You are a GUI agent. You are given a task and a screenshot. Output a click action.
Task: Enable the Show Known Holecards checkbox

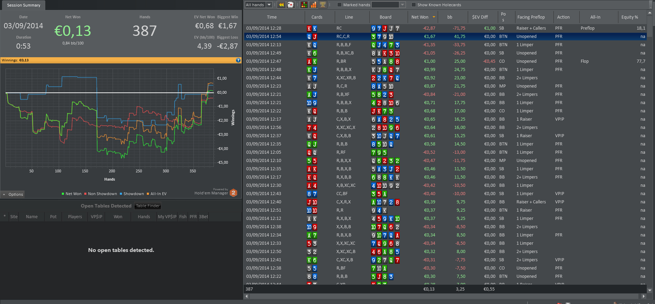click(414, 5)
